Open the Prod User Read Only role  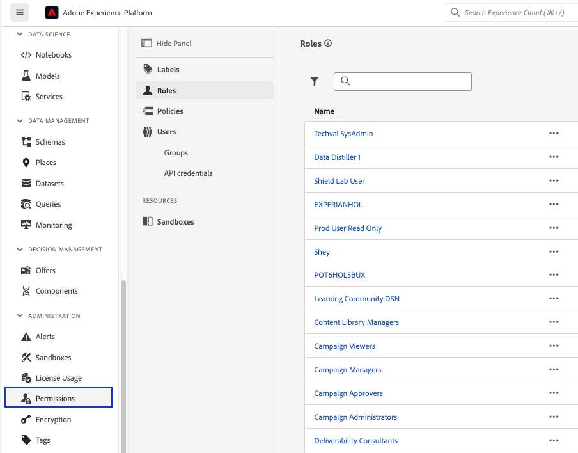coord(348,228)
